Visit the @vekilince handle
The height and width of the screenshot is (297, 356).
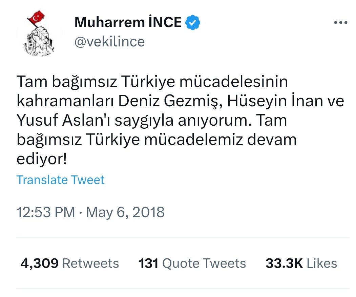point(109,42)
